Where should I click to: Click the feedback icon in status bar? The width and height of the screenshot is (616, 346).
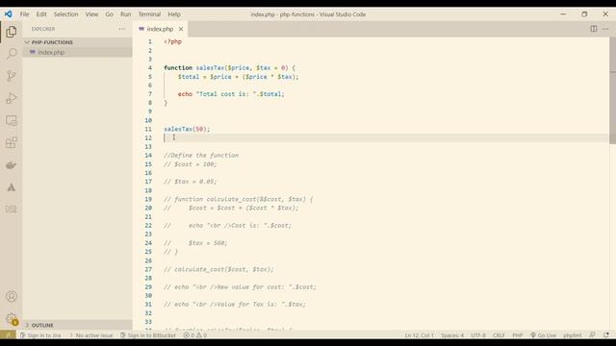click(593, 335)
